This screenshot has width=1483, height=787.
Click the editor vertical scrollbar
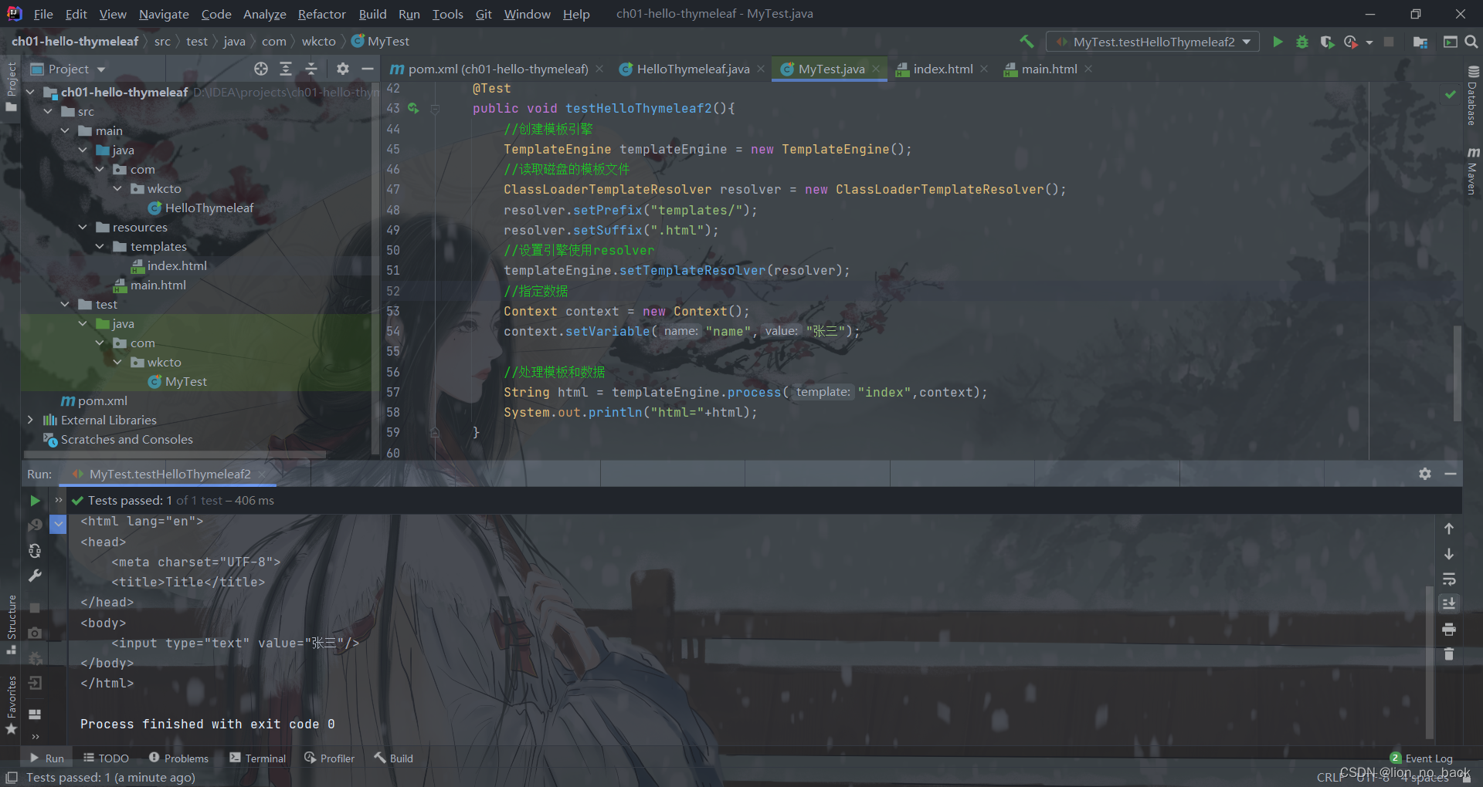[1457, 373]
